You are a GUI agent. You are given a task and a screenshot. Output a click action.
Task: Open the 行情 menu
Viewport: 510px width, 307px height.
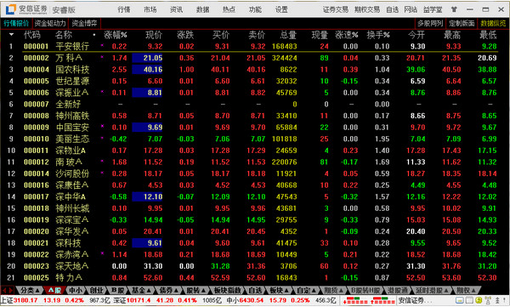tap(124, 9)
